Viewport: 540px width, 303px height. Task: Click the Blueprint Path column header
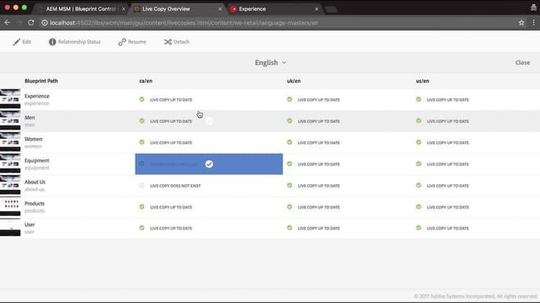pos(41,81)
